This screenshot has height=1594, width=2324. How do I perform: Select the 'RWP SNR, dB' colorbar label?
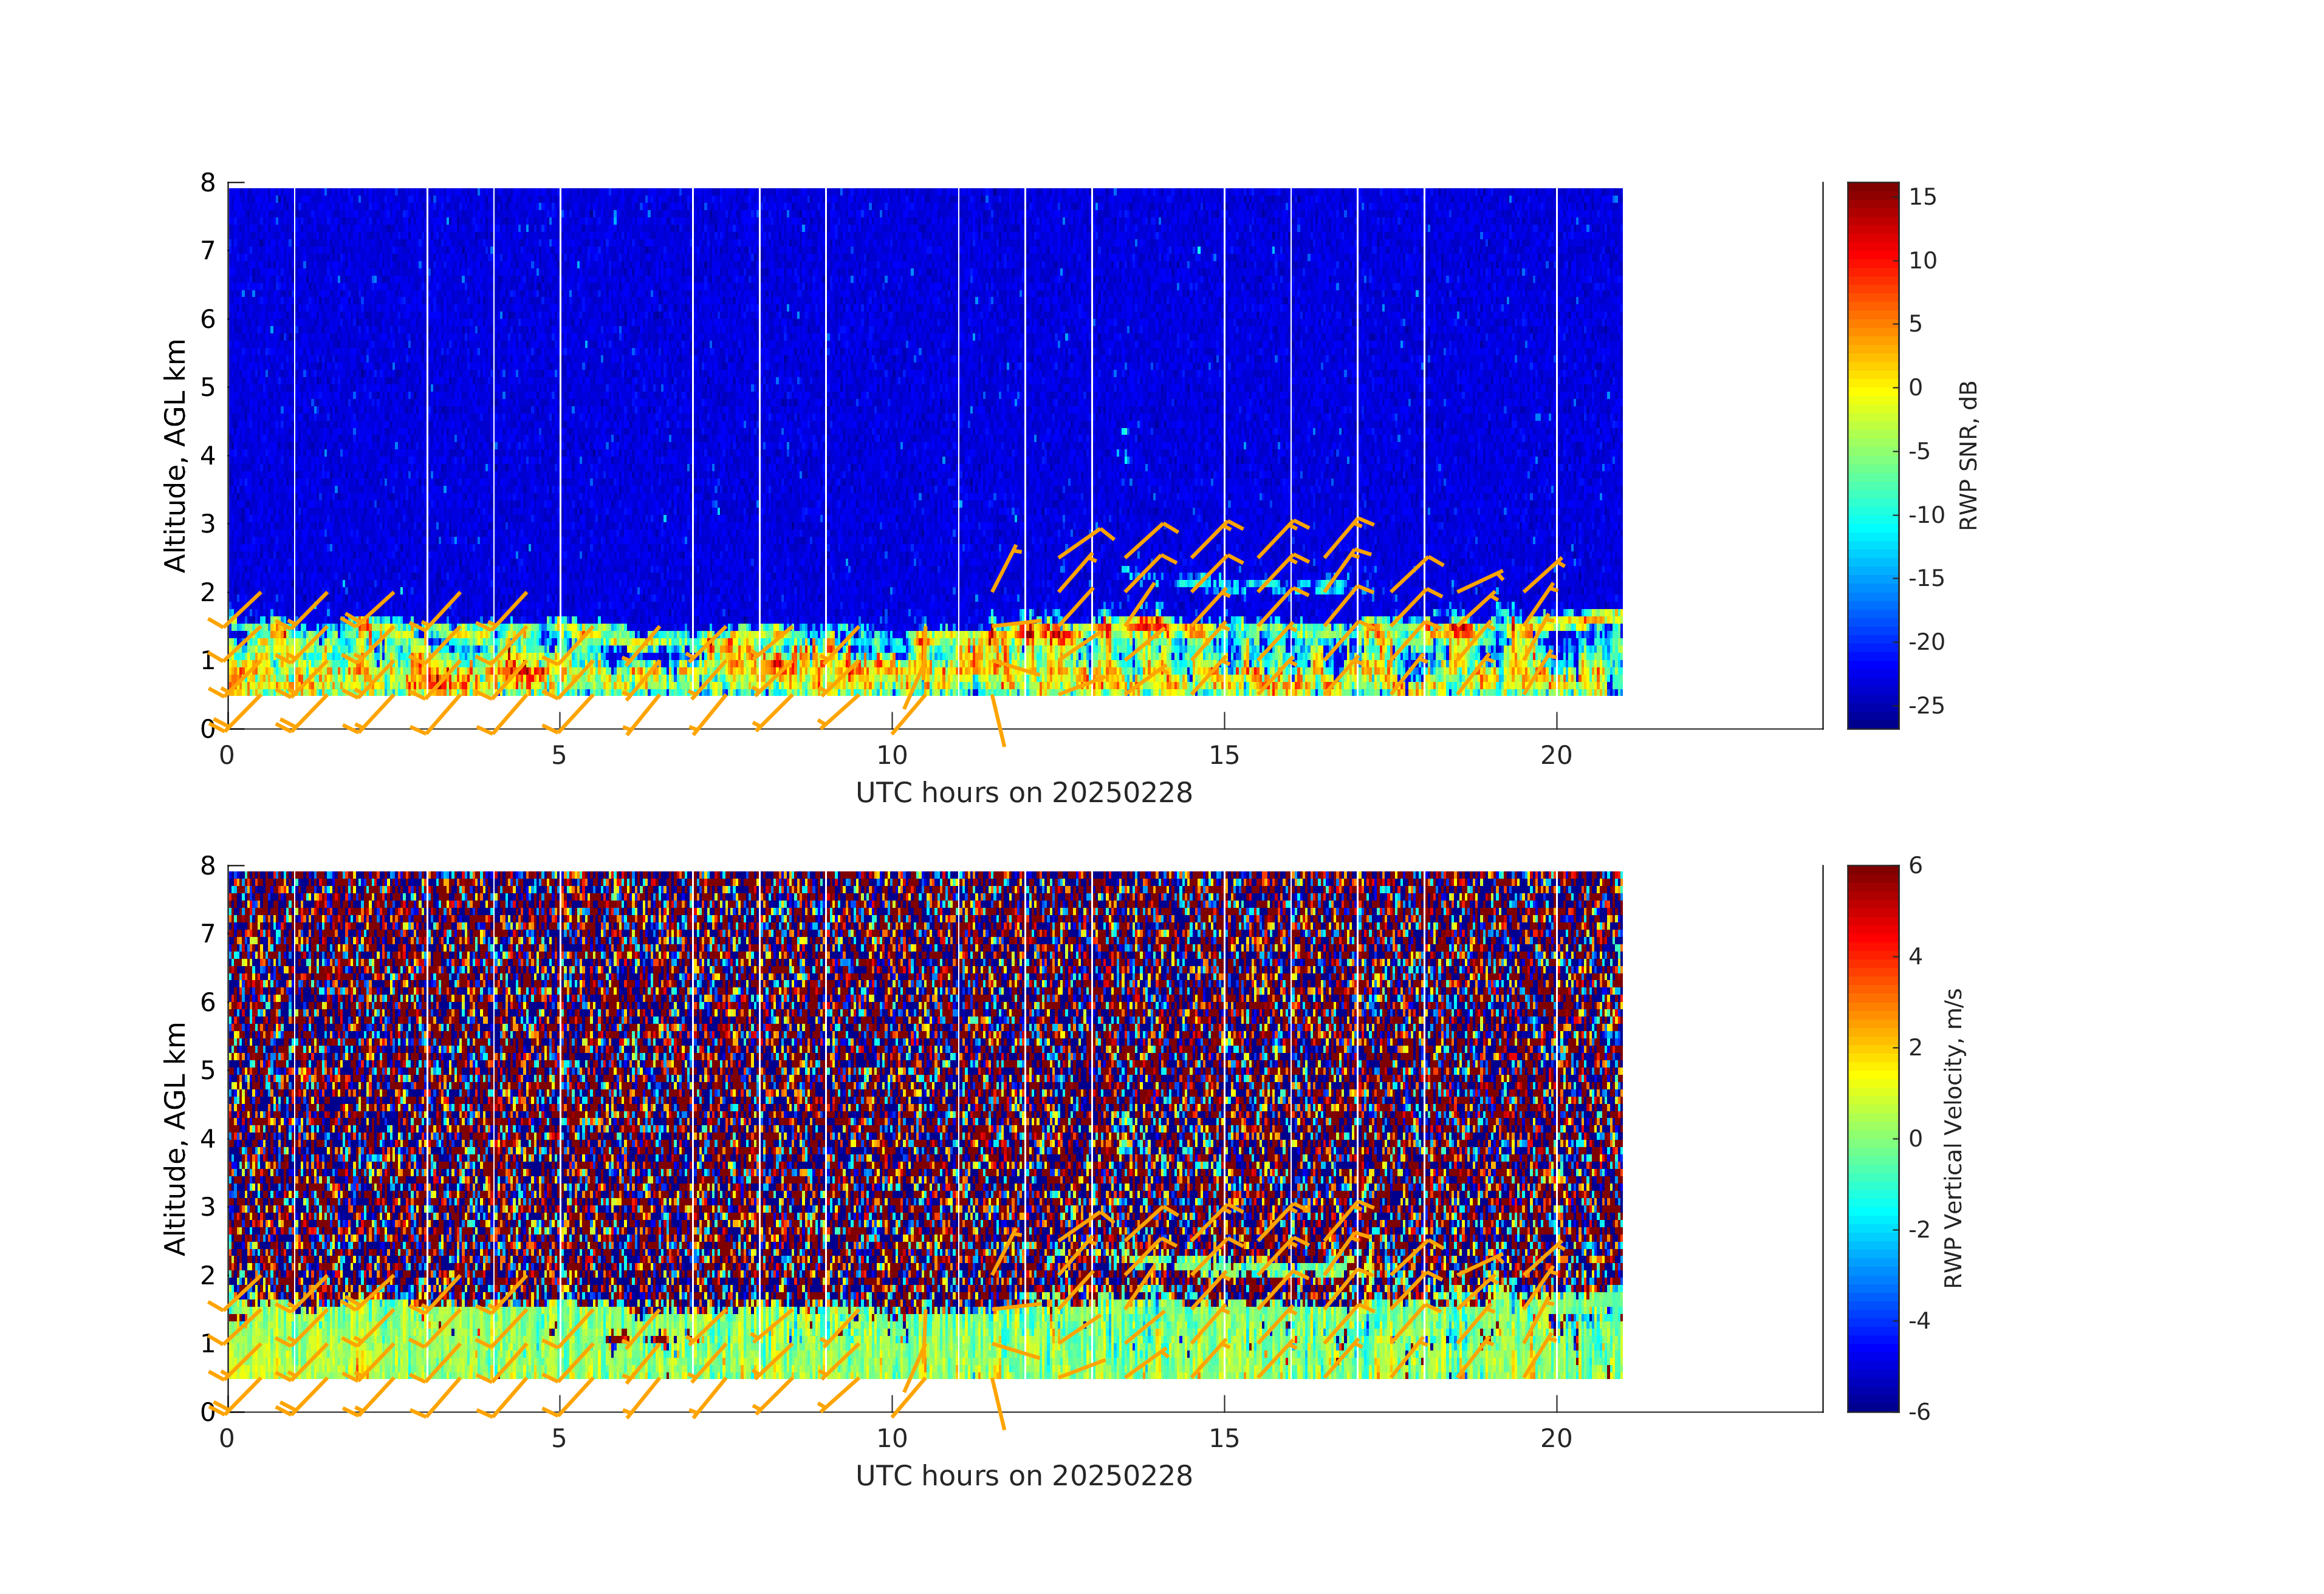pyautogui.click(x=1968, y=455)
